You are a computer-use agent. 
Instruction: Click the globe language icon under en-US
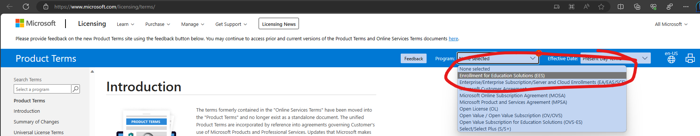coord(671,59)
